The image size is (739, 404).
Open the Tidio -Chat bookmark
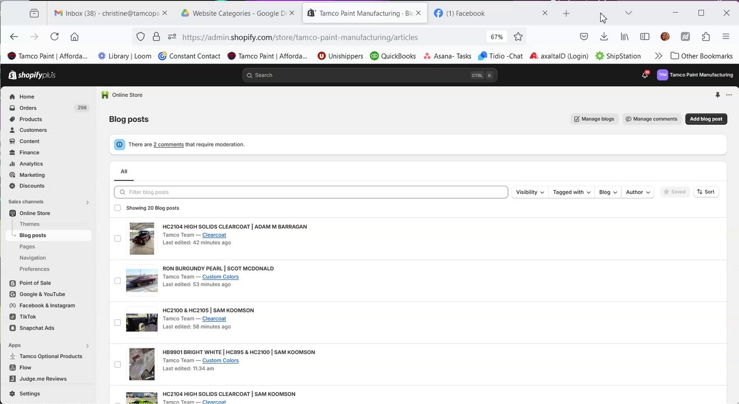pyautogui.click(x=500, y=56)
